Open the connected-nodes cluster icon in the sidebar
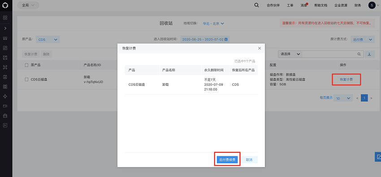Image resolution: width=381 pixels, height=177 pixels. pos(5,97)
